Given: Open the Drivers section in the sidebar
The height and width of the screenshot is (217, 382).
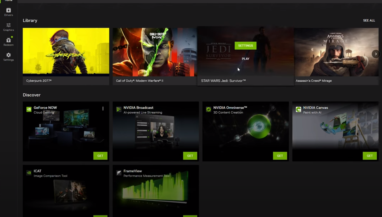Looking at the screenshot, I should pyautogui.click(x=9, y=12).
